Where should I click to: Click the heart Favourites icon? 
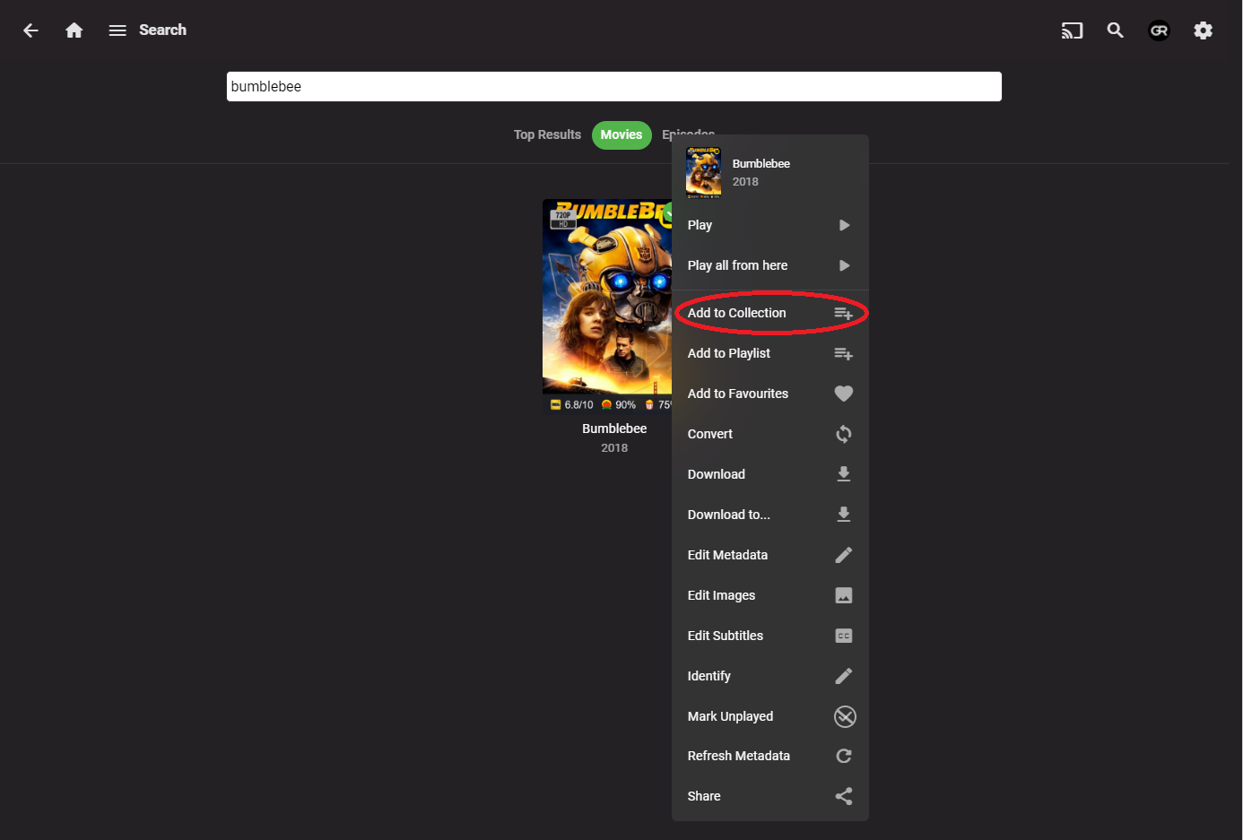point(844,394)
